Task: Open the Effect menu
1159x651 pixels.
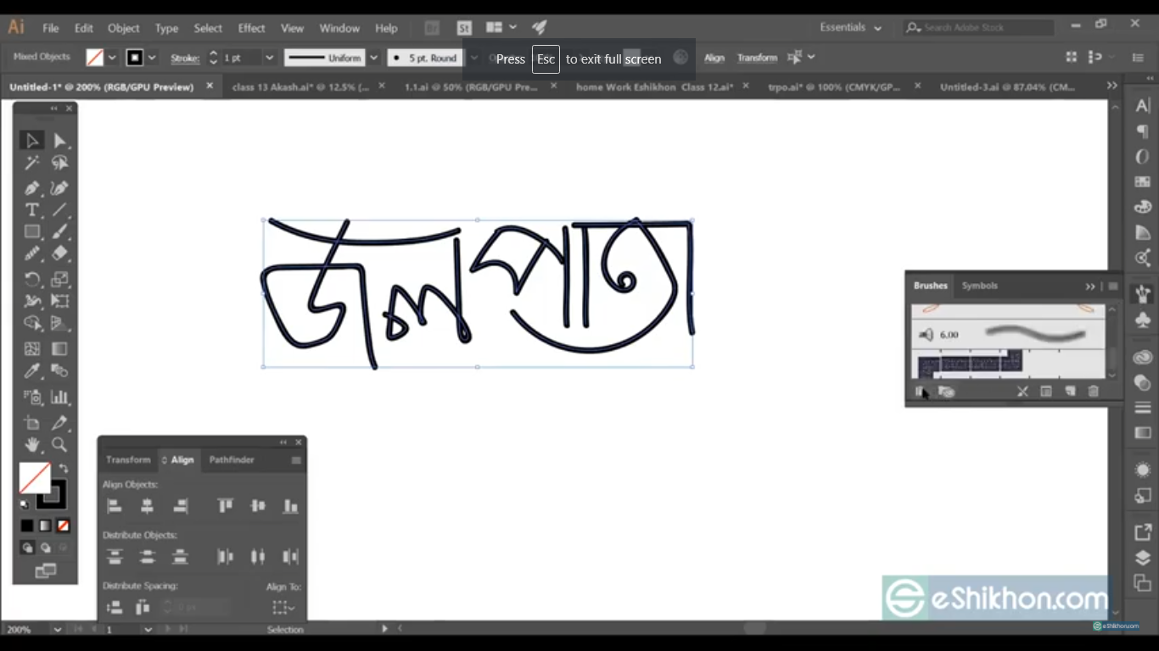Action: click(251, 28)
